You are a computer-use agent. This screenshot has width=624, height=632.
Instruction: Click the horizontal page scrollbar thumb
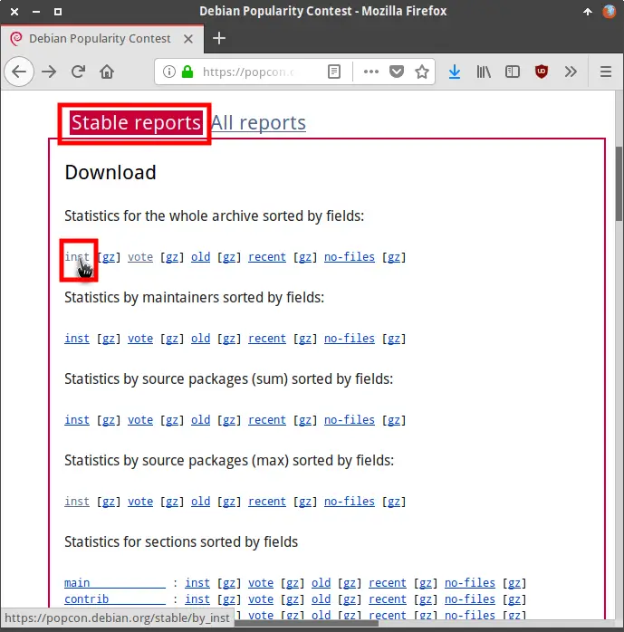point(306,623)
